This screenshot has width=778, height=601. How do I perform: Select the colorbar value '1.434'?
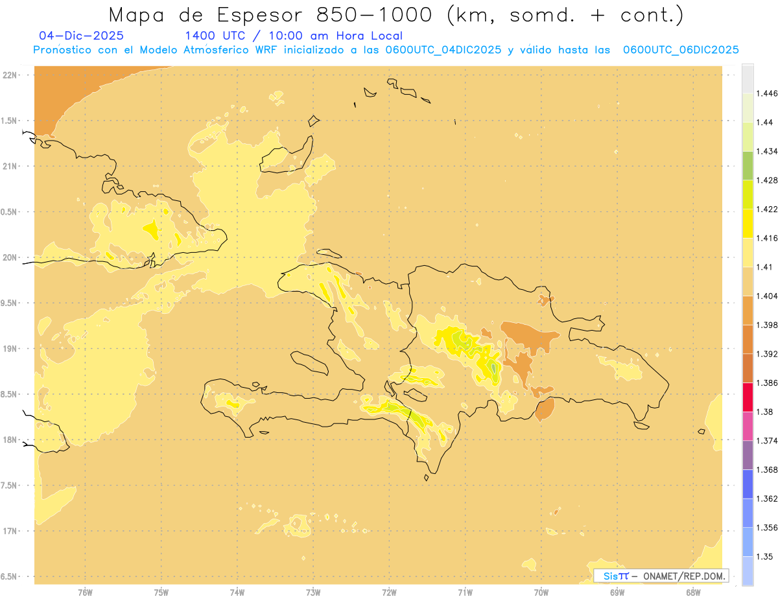[x=768, y=151]
